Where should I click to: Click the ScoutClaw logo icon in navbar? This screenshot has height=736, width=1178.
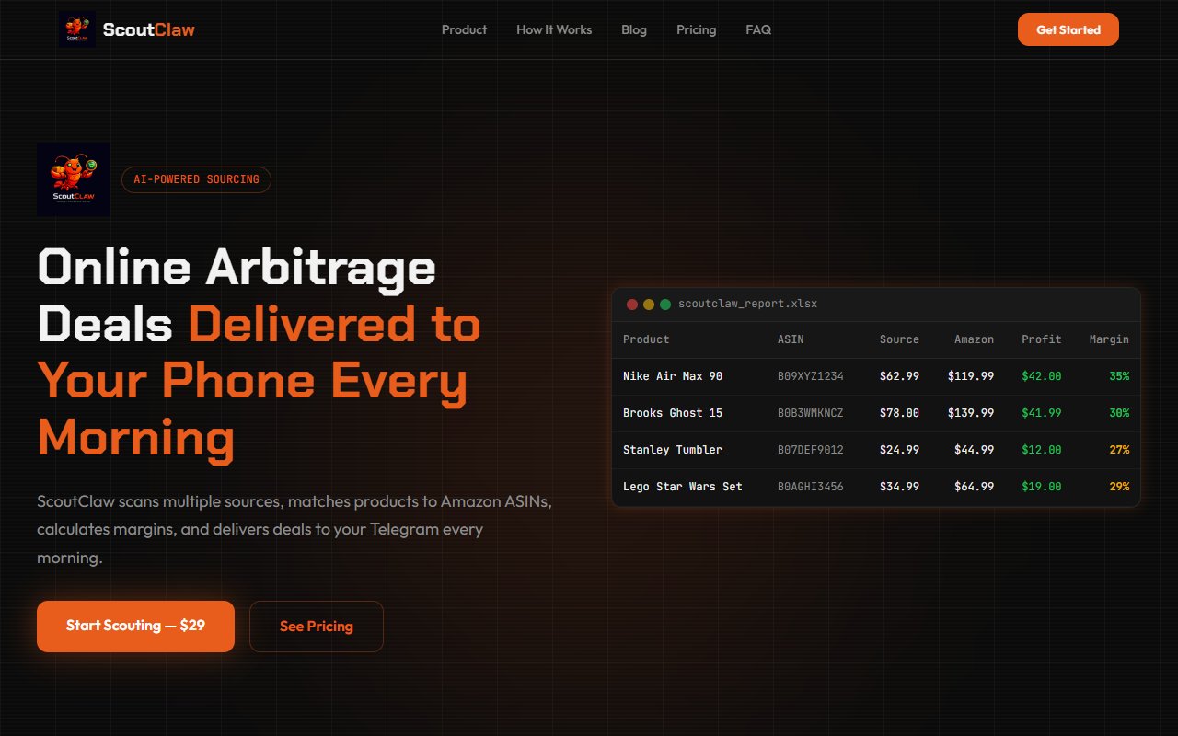[x=77, y=29]
